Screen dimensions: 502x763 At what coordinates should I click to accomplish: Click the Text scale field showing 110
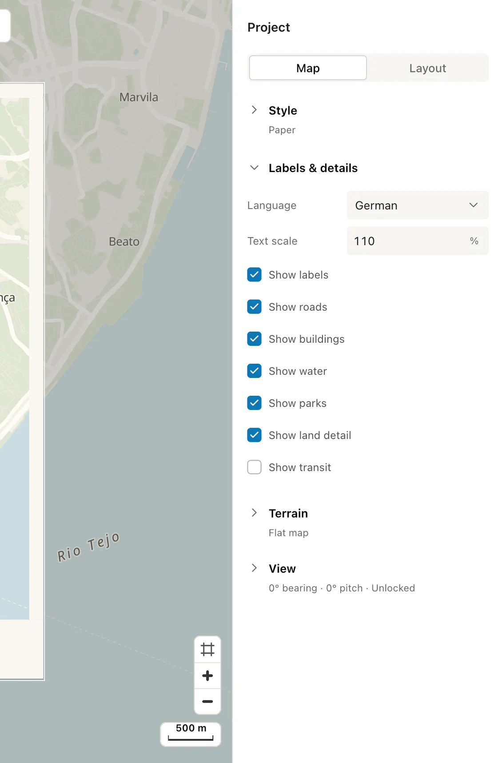[x=418, y=241]
